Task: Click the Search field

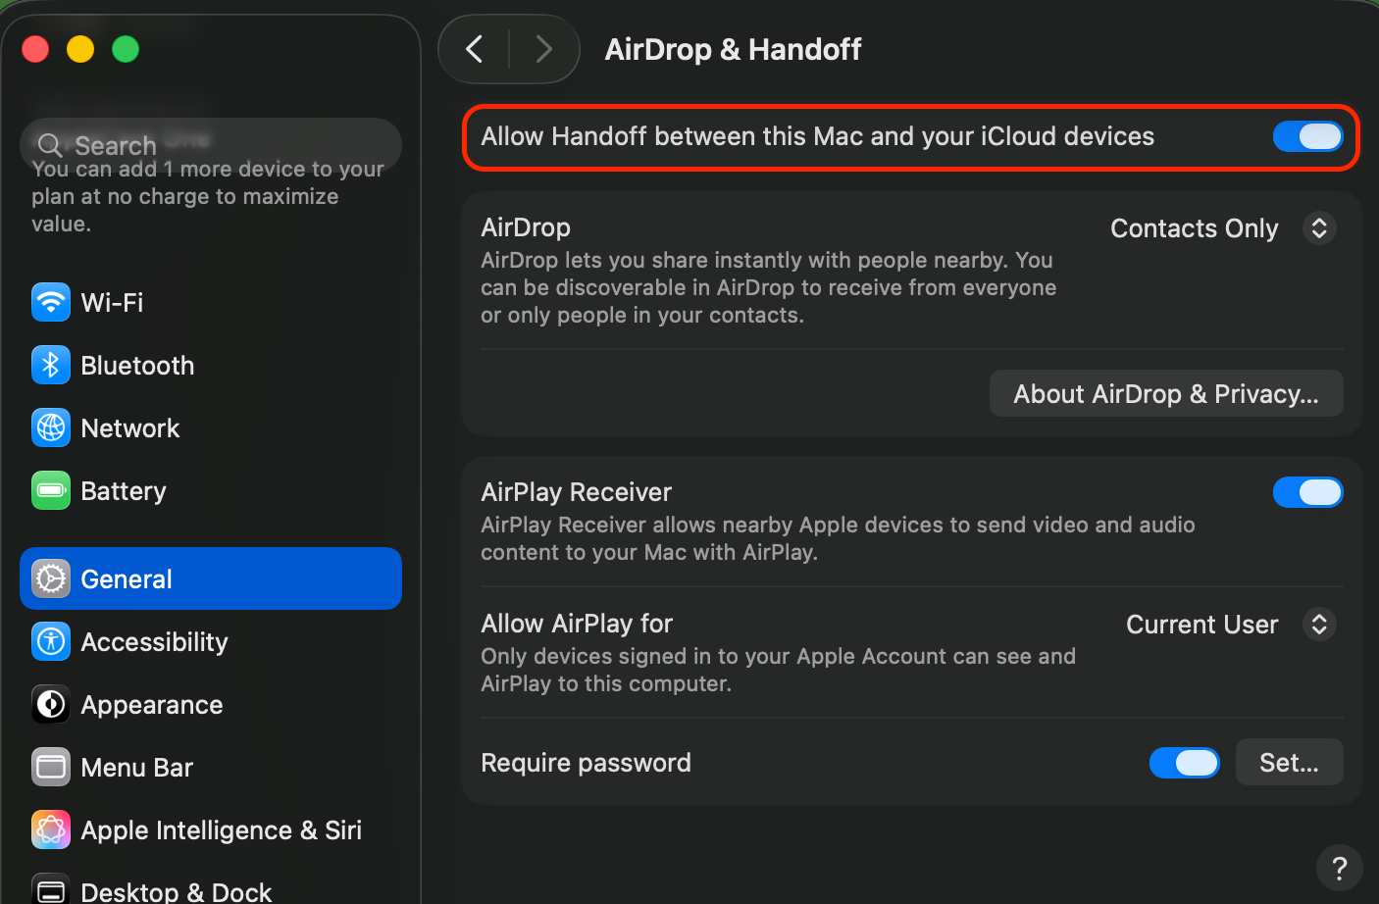Action: pyautogui.click(x=211, y=146)
